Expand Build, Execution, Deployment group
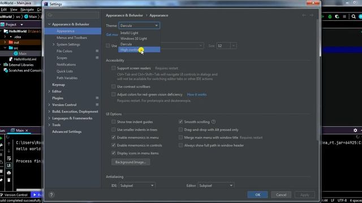362x203 pixels. click(x=49, y=112)
